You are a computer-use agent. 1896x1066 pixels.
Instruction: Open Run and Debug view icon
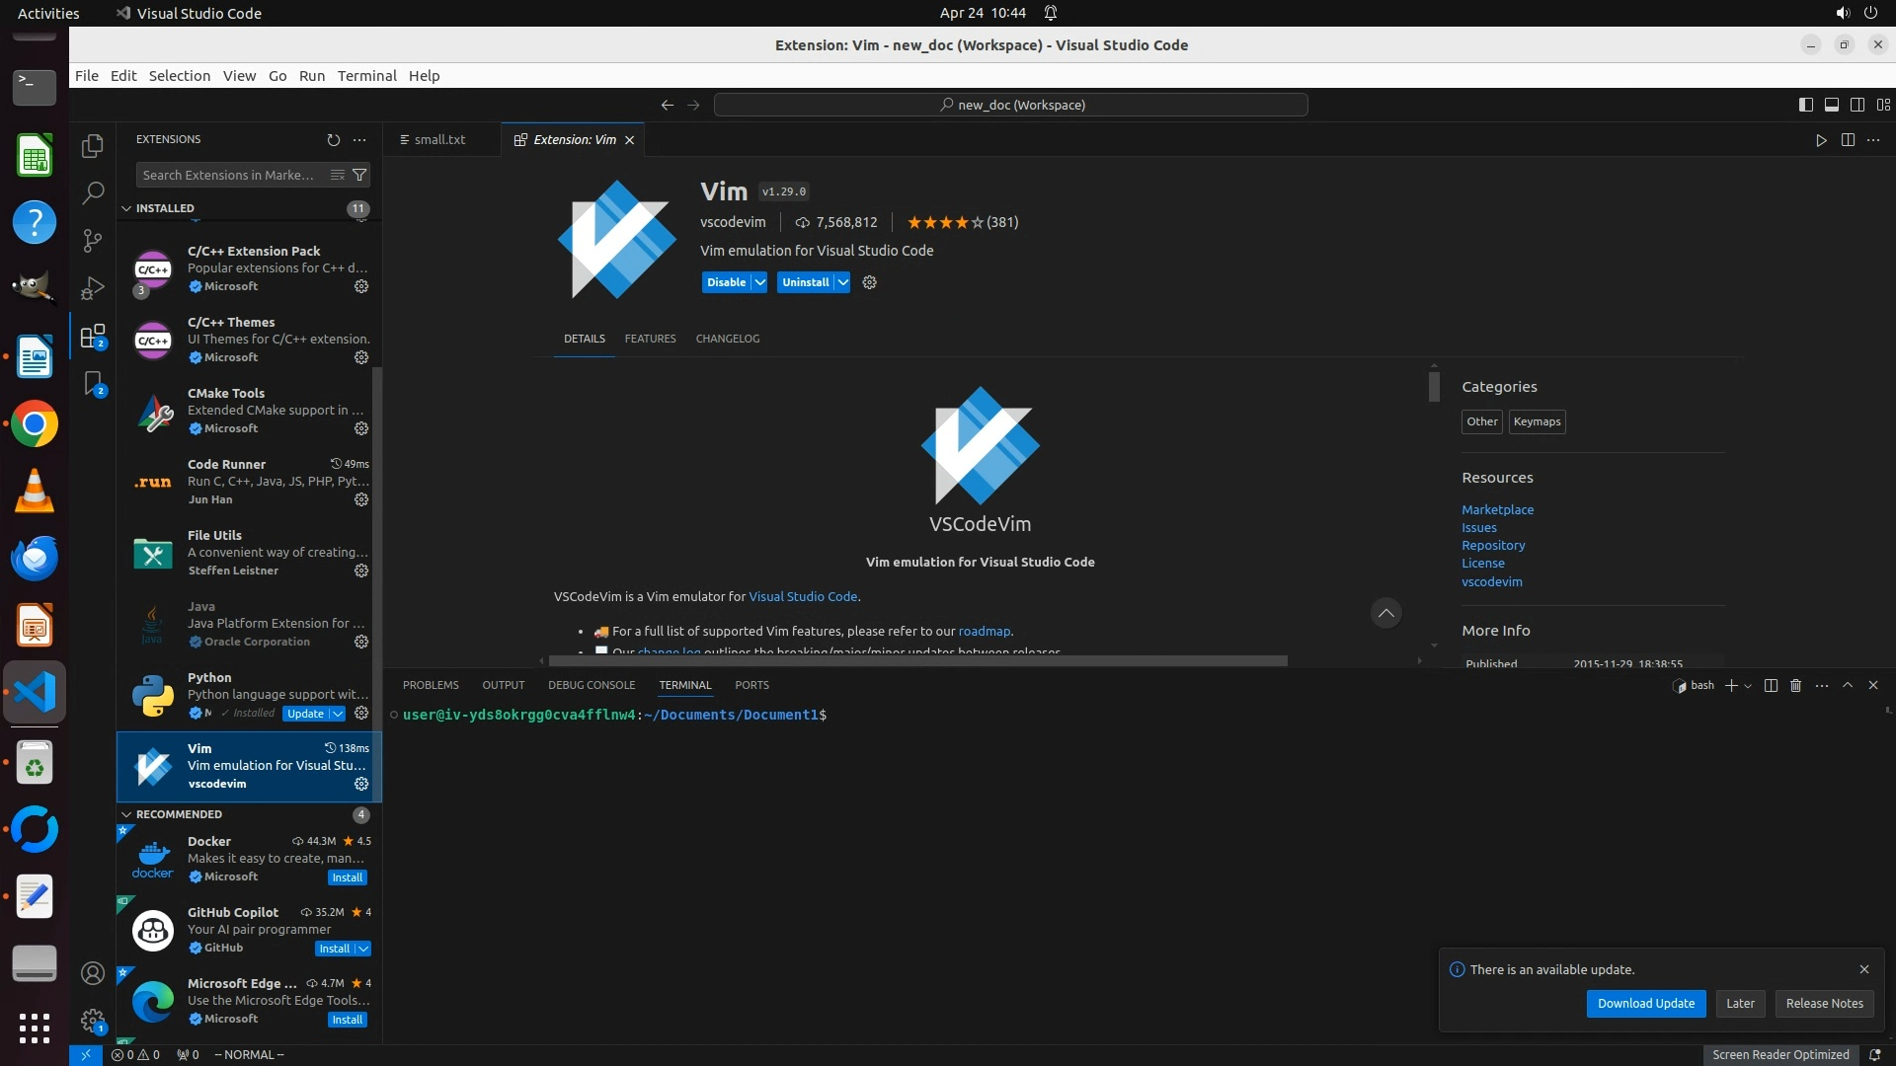click(x=93, y=288)
